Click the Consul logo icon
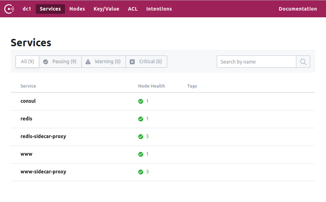The width and height of the screenshot is (326, 202). click(x=9, y=9)
